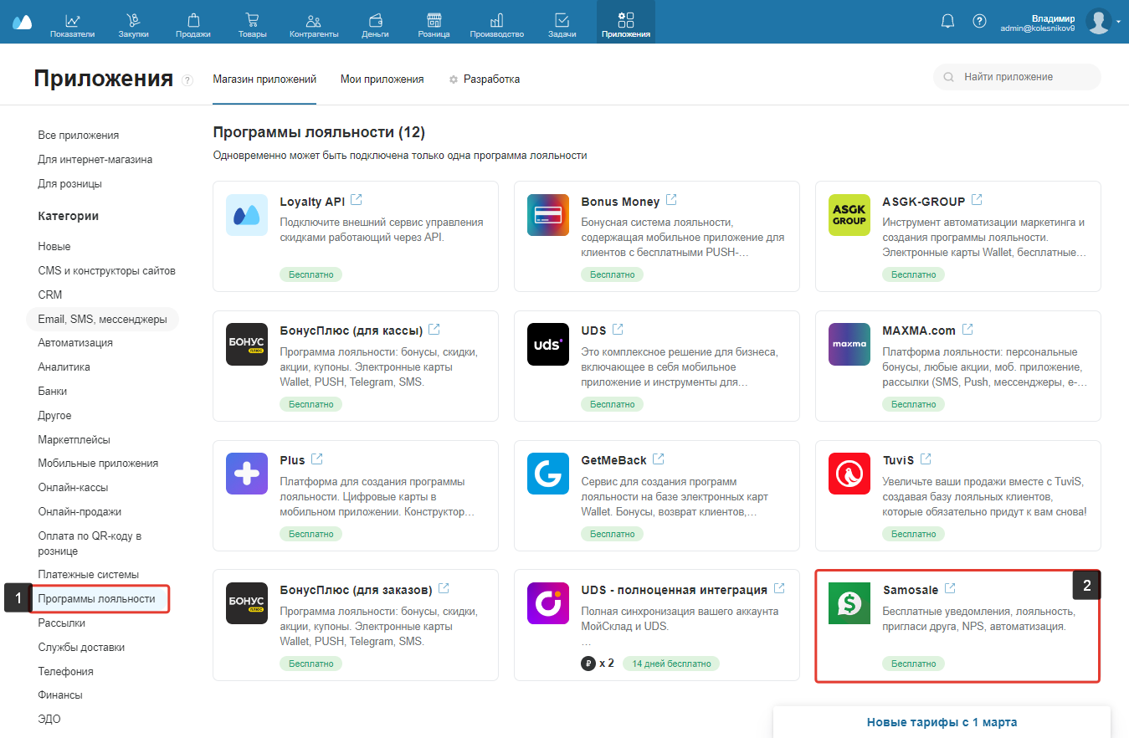The image size is (1129, 738).
Task: Open the Продажи section
Action: pyautogui.click(x=193, y=25)
